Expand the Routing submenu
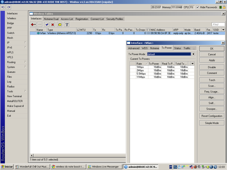227x170 pixels. tap(25, 62)
